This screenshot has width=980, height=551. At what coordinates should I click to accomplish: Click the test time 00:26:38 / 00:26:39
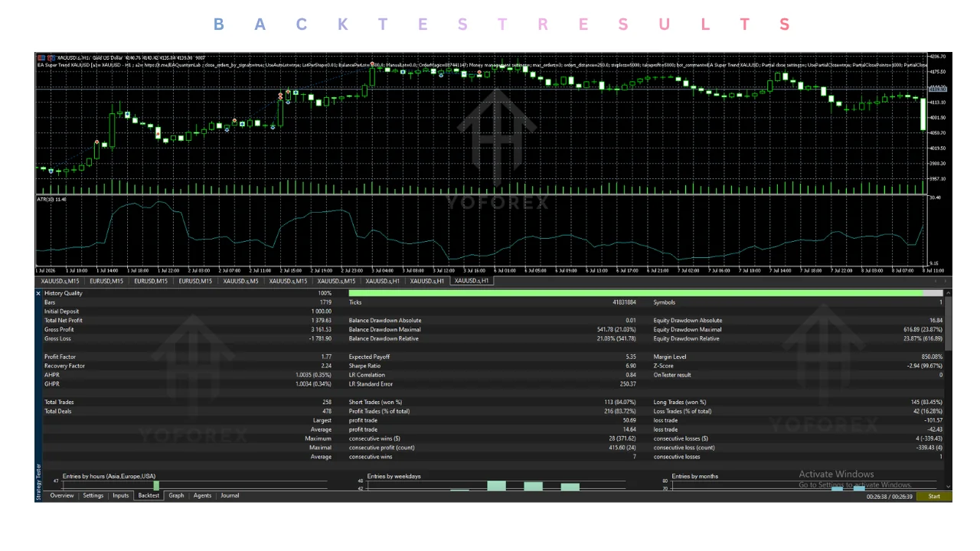tap(889, 497)
